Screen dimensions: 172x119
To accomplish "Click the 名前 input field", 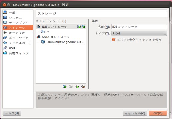I will click(139, 27).
